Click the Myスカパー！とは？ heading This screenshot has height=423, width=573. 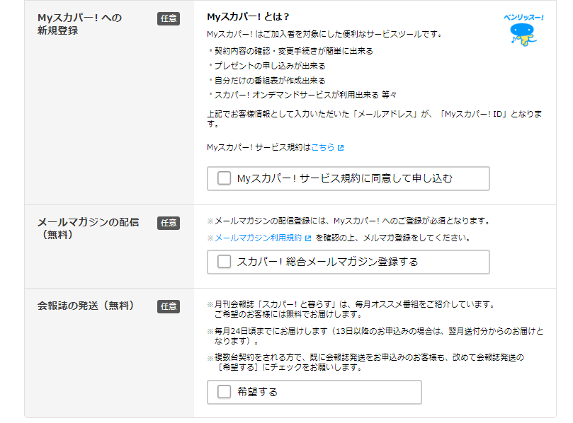click(x=248, y=17)
